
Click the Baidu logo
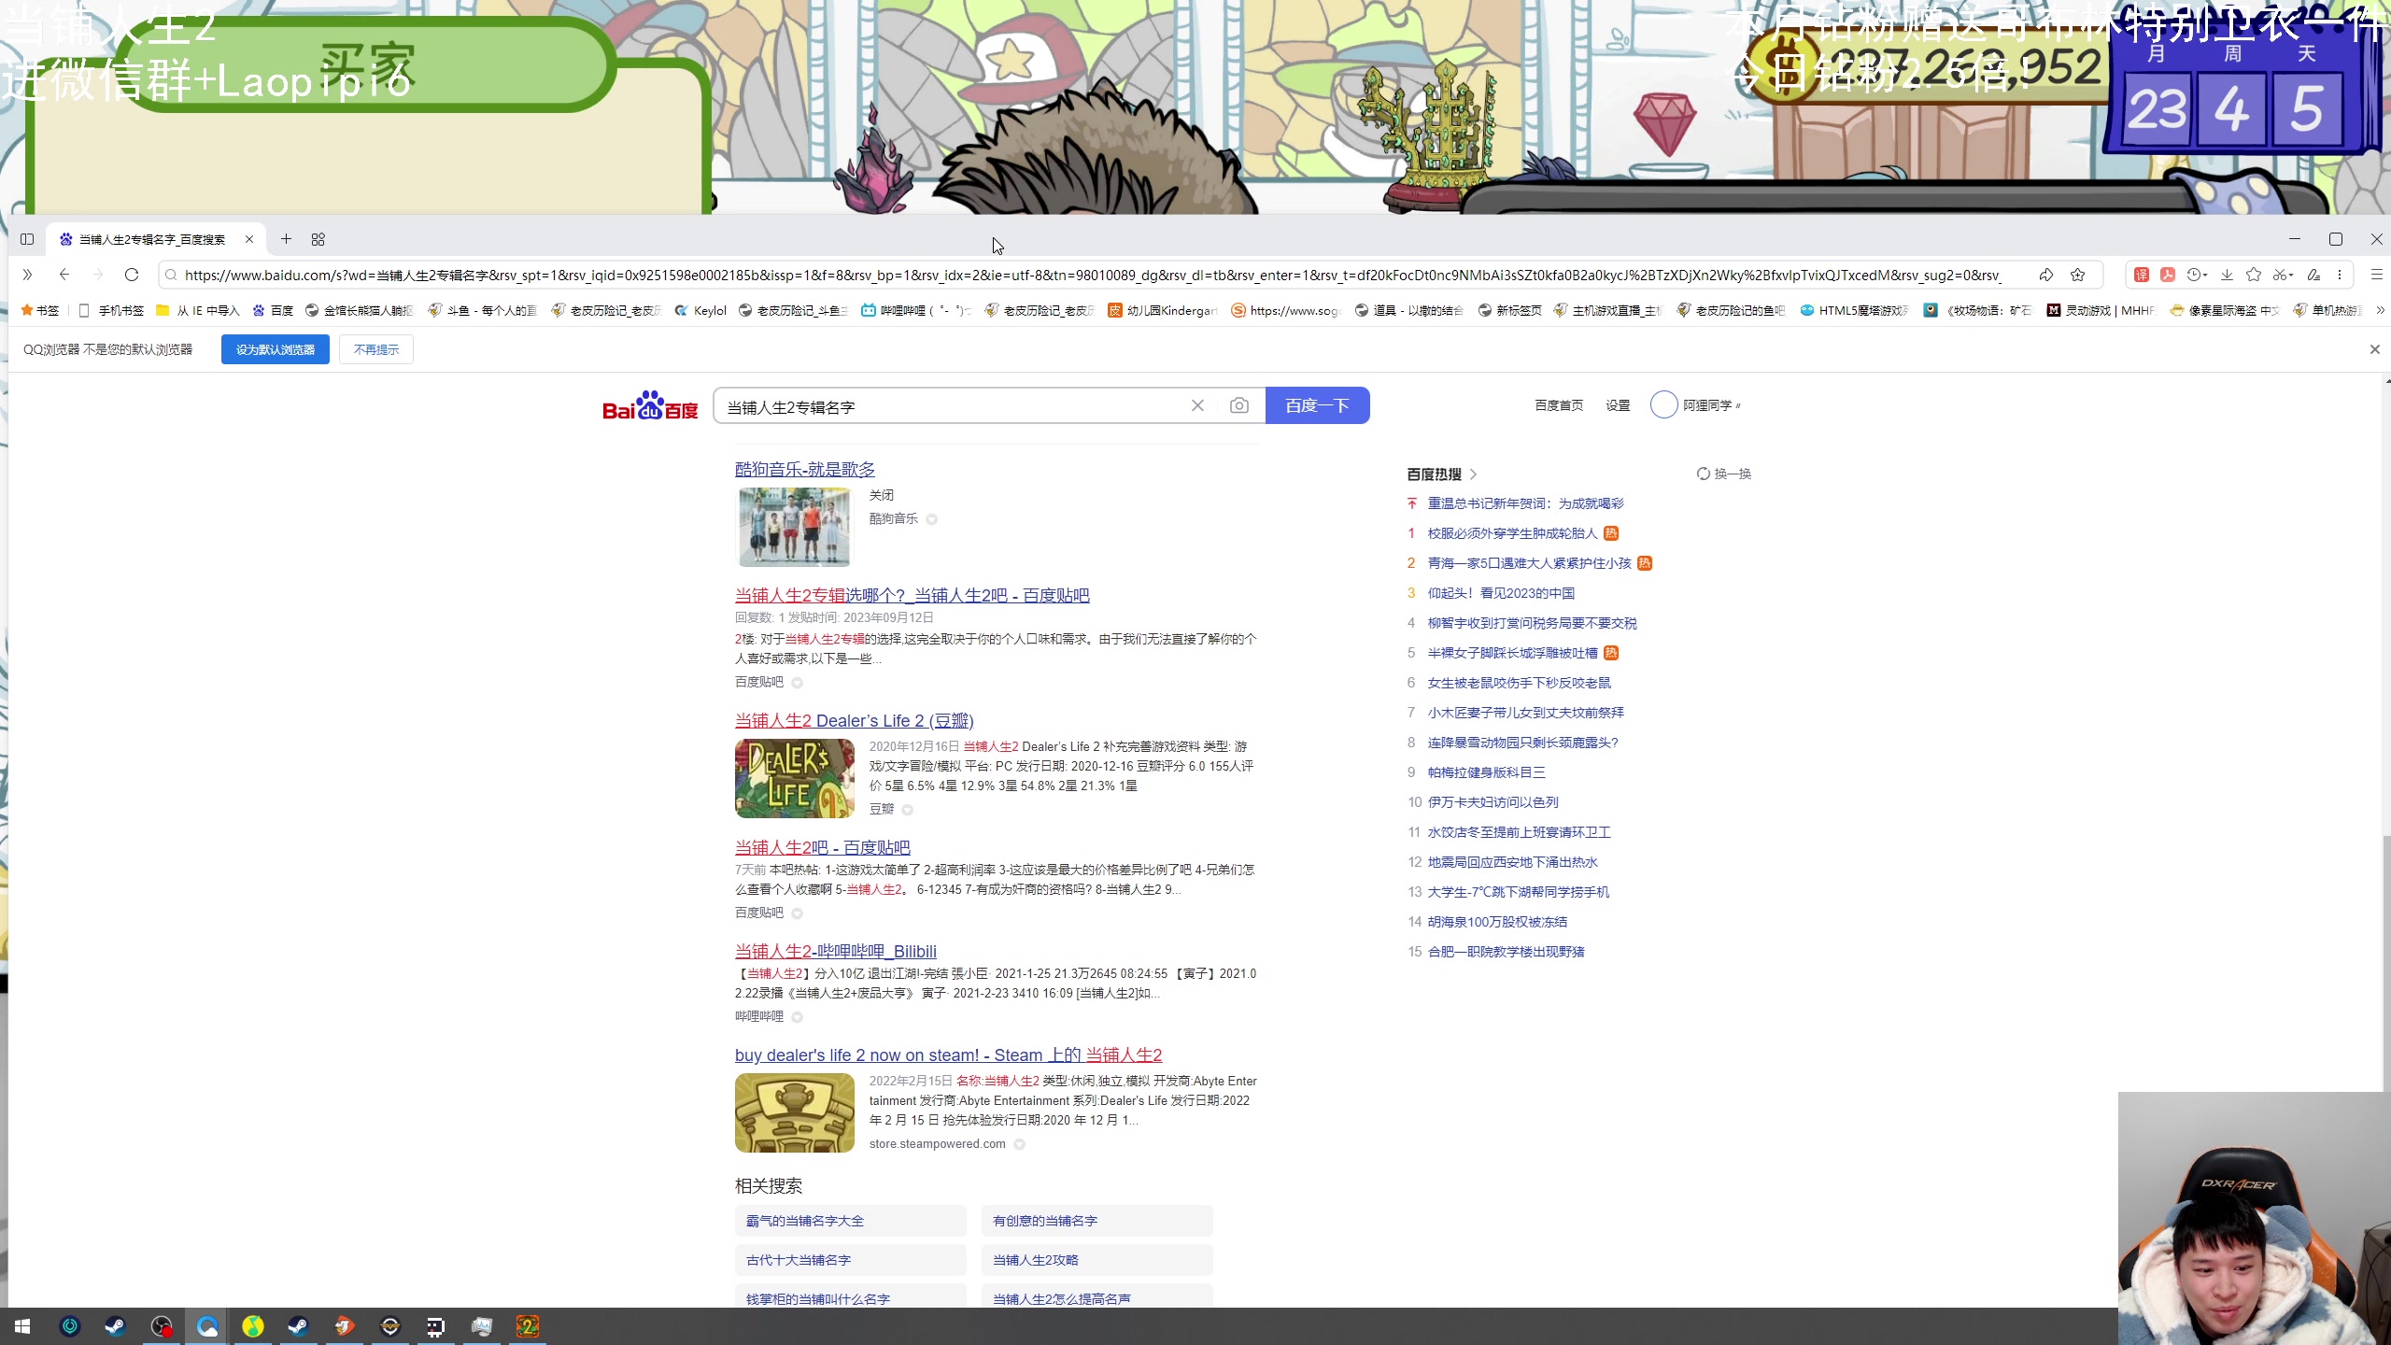pos(650,406)
